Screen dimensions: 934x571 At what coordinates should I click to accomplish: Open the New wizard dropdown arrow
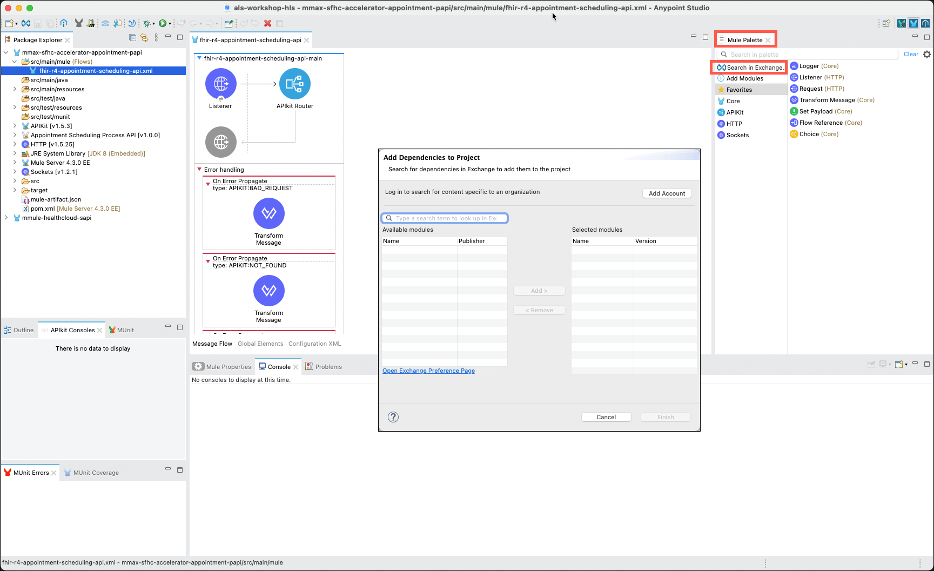(16, 24)
